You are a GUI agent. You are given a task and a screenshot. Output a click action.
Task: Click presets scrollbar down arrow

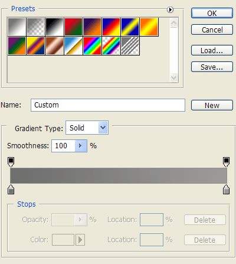click(x=174, y=77)
